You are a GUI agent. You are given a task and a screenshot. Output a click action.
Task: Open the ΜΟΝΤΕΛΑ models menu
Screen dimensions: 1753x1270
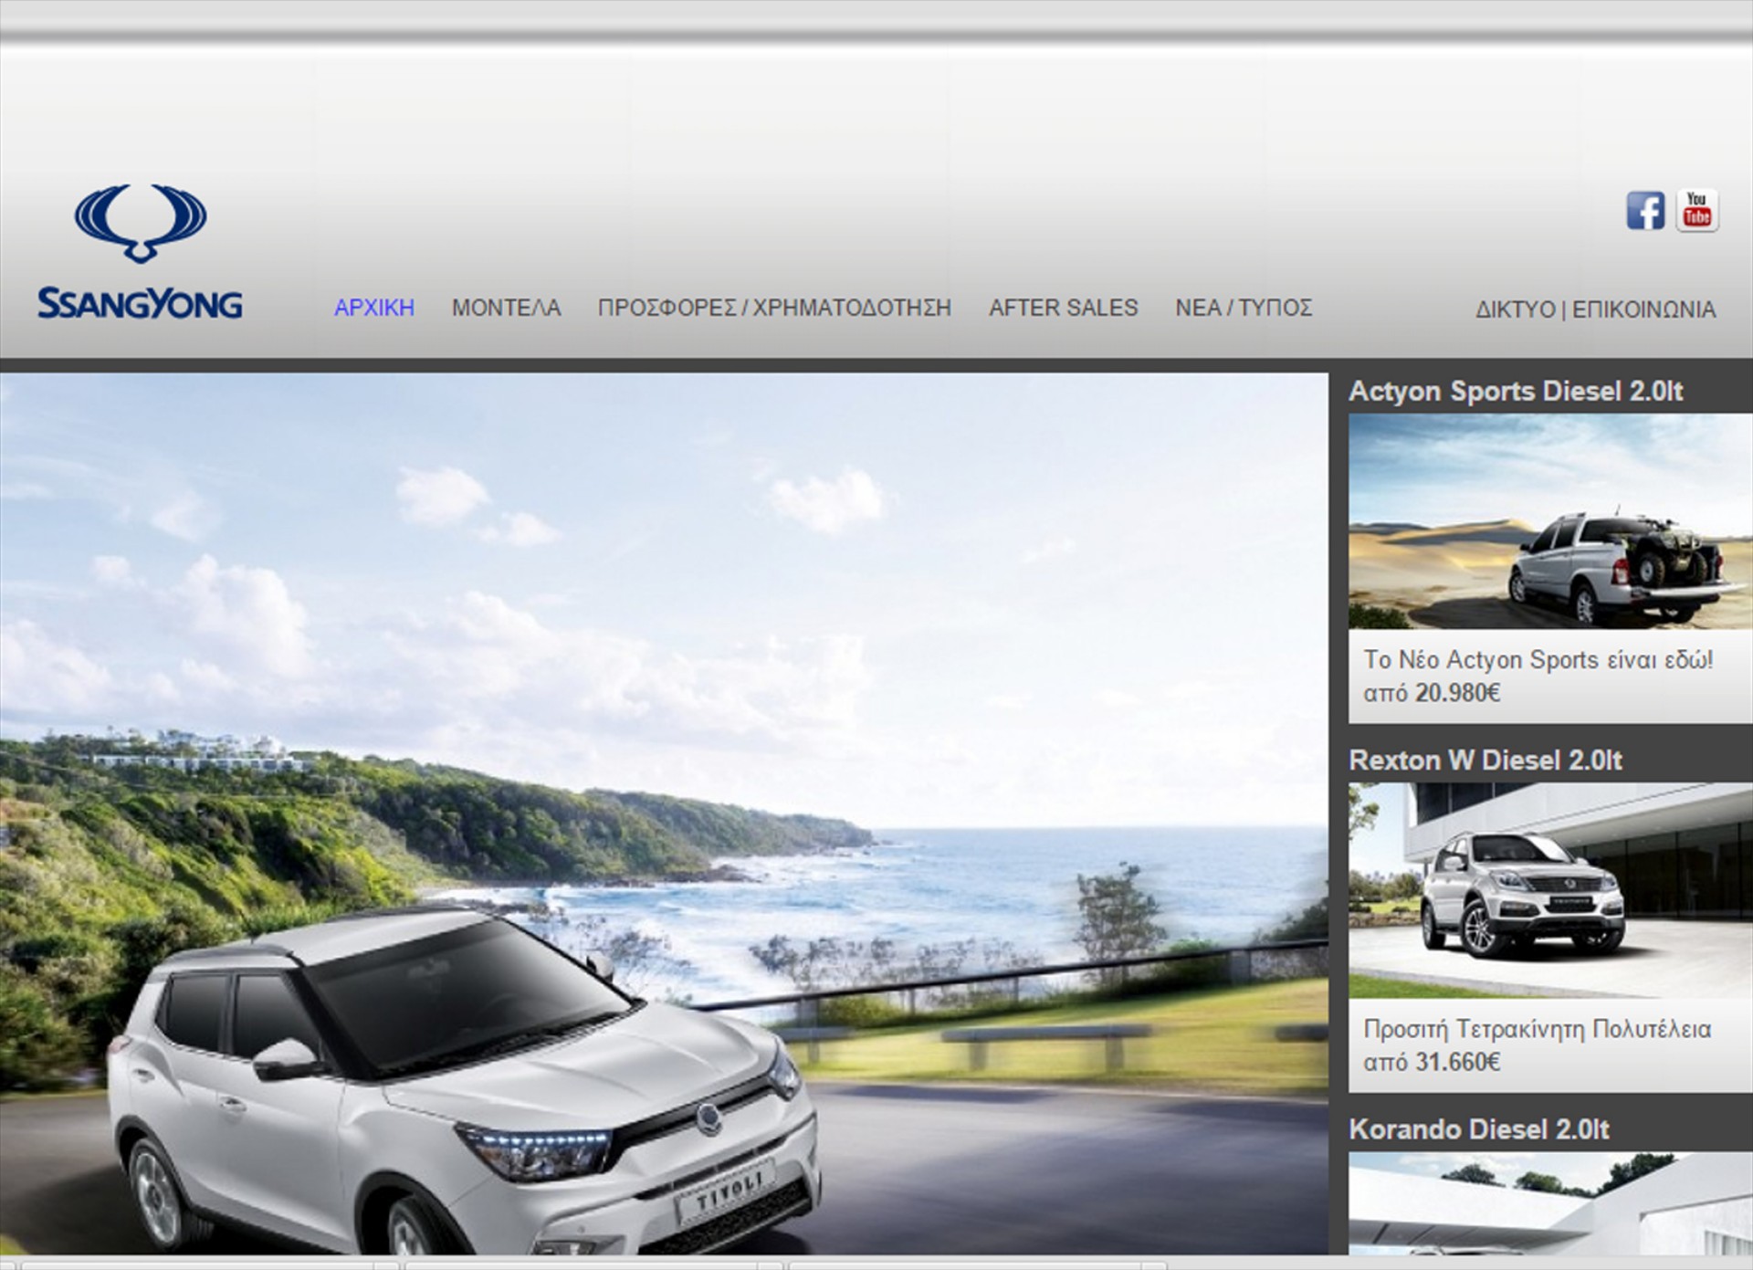pos(506,308)
